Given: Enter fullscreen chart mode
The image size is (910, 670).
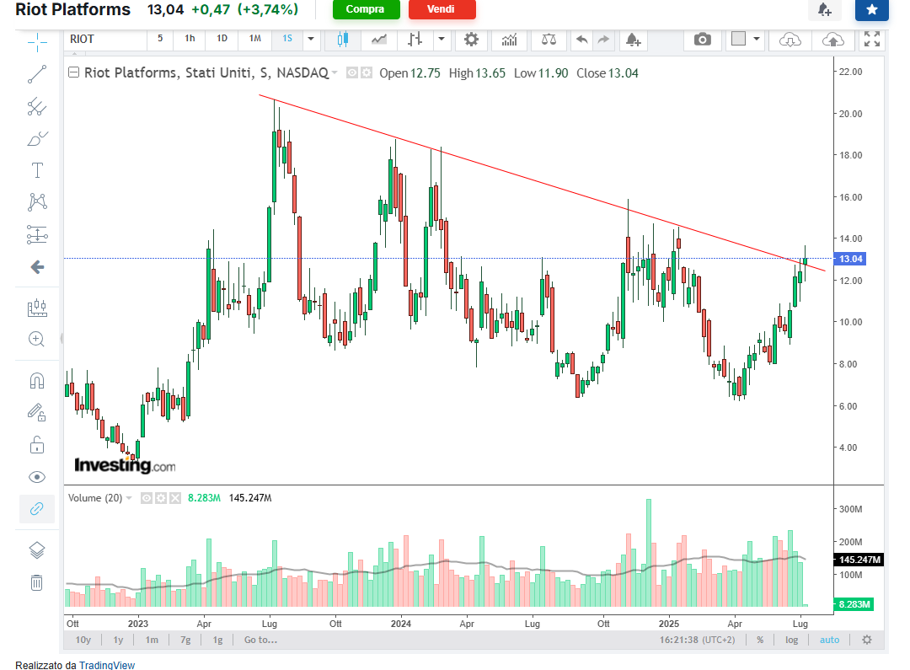Looking at the screenshot, I should point(872,39).
